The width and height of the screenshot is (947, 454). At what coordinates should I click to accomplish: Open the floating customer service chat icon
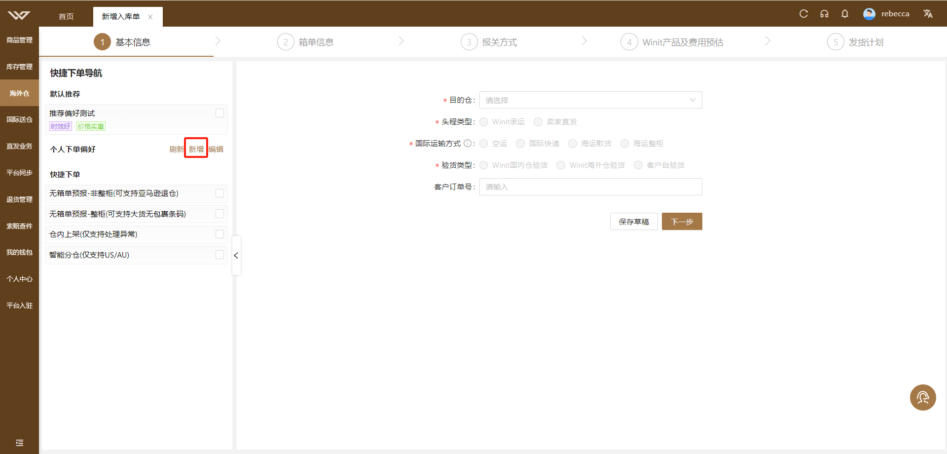click(923, 397)
